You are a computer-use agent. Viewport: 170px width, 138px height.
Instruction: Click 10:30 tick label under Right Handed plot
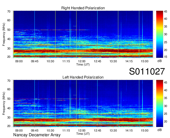pos(50,61)
